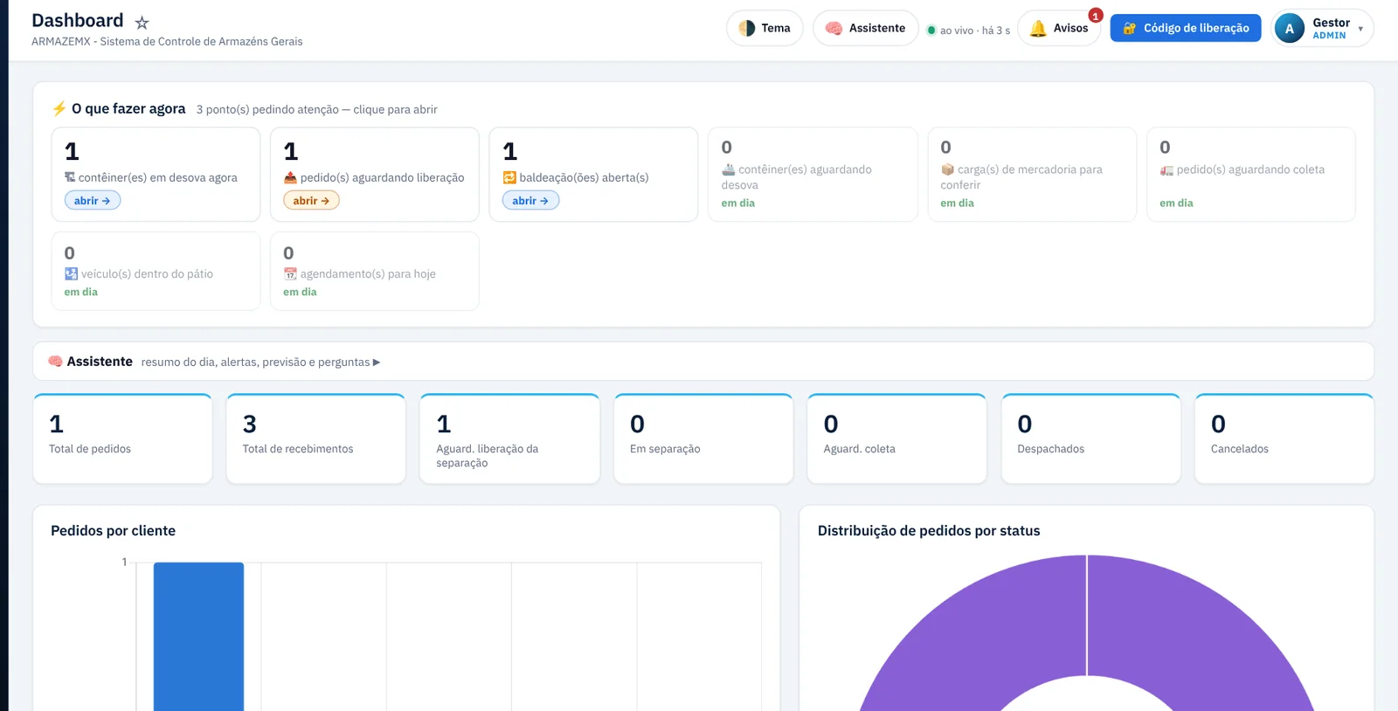The width and height of the screenshot is (1398, 711).
Task: Click the lock icon on Código de liberação
Action: pyautogui.click(x=1130, y=28)
